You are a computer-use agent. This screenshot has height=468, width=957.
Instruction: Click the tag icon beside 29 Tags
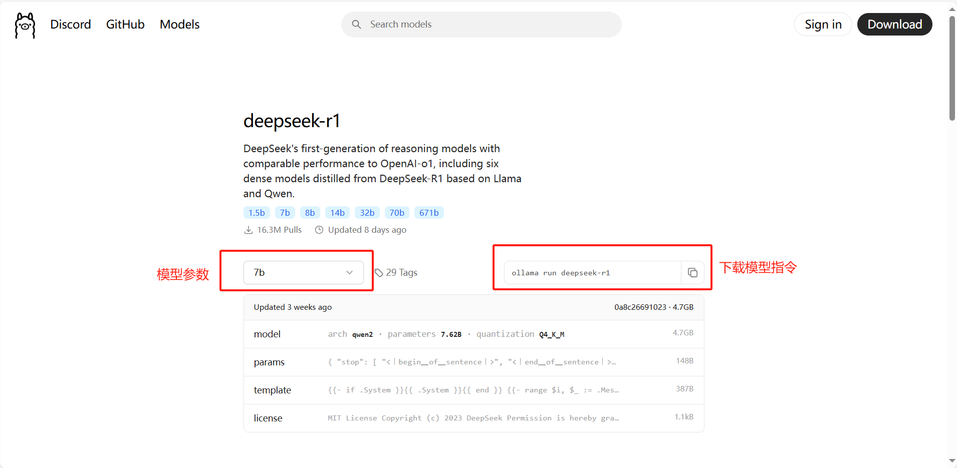[379, 273]
